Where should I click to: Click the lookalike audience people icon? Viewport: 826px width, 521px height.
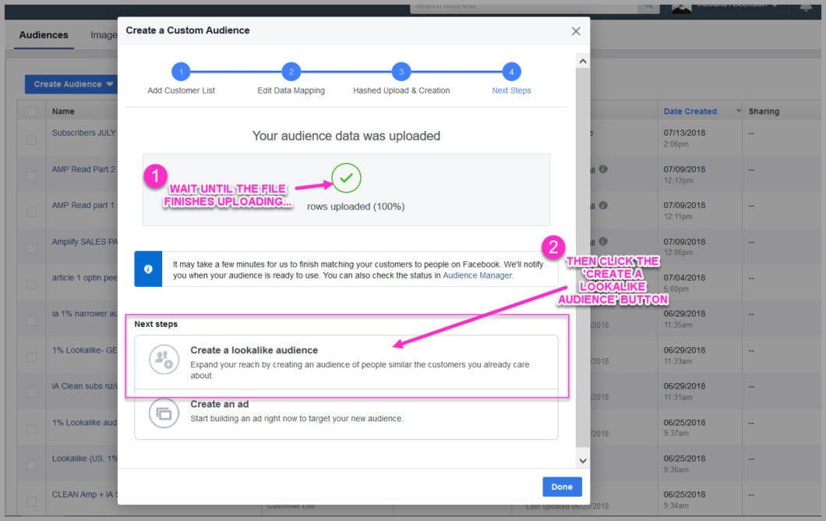(164, 359)
